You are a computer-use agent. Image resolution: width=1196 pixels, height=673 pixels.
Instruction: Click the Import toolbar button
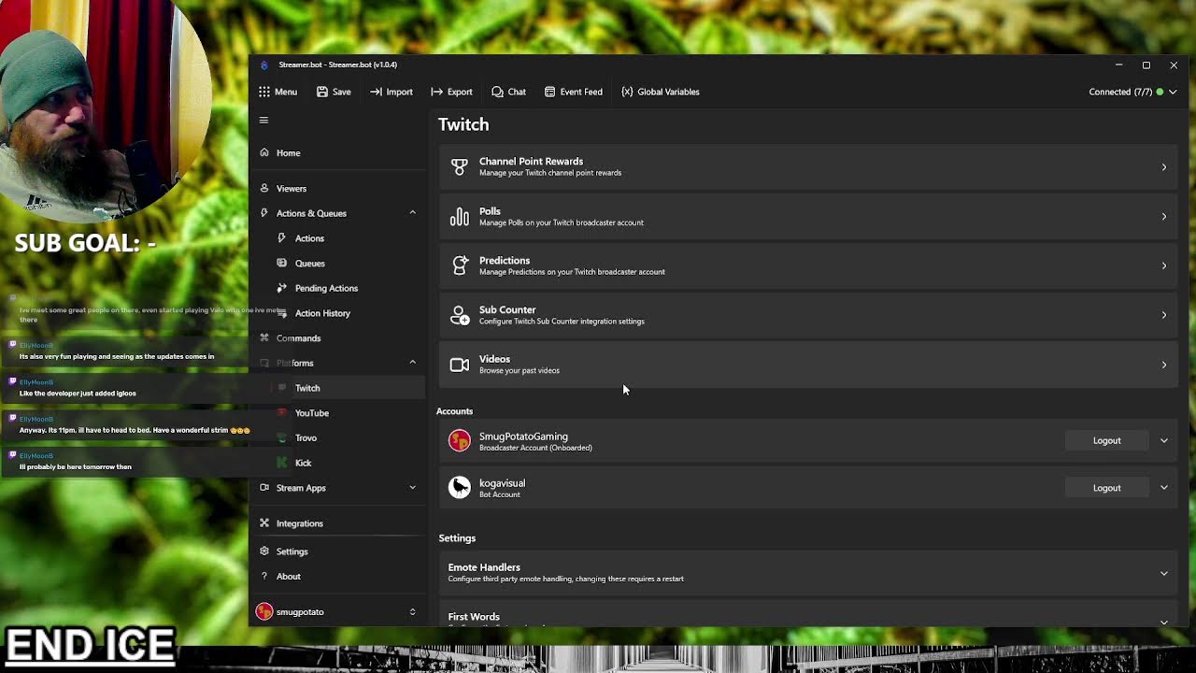pyautogui.click(x=391, y=92)
